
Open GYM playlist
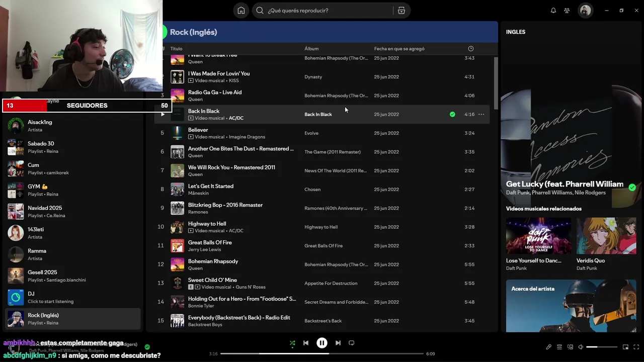coord(73,190)
